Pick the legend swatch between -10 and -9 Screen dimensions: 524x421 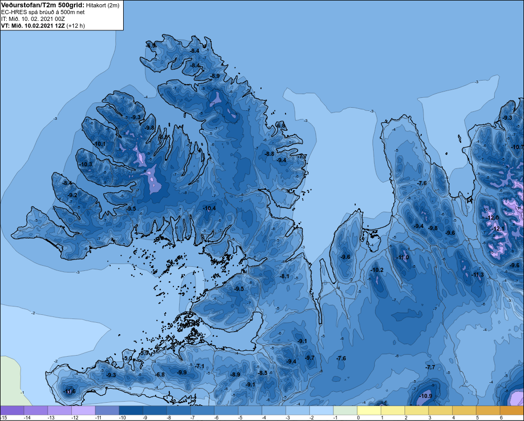[131, 411]
